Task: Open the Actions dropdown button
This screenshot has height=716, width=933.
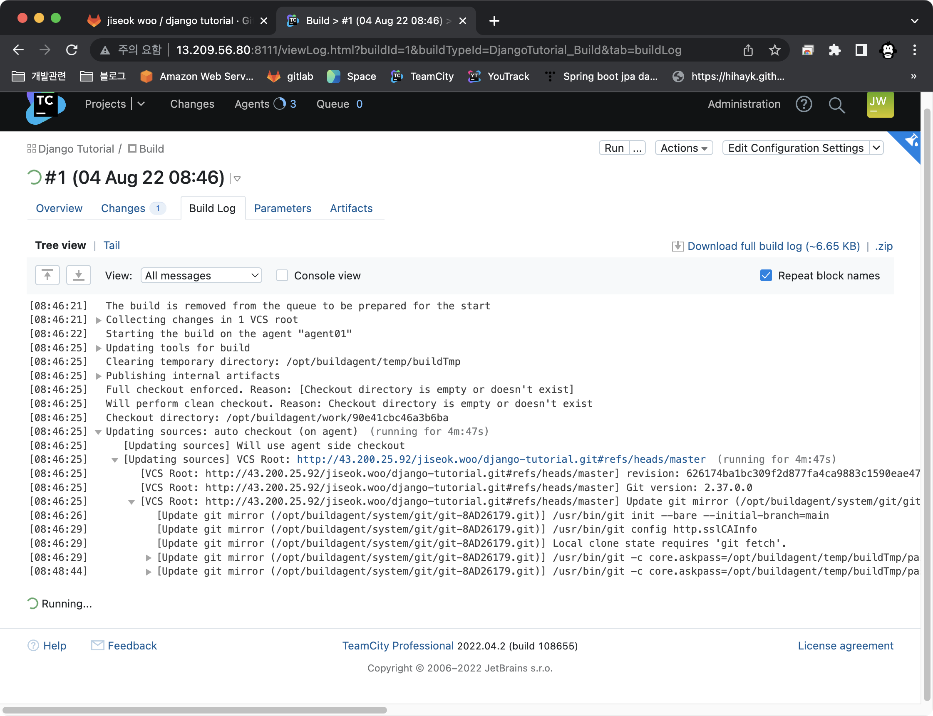Action: coord(684,148)
